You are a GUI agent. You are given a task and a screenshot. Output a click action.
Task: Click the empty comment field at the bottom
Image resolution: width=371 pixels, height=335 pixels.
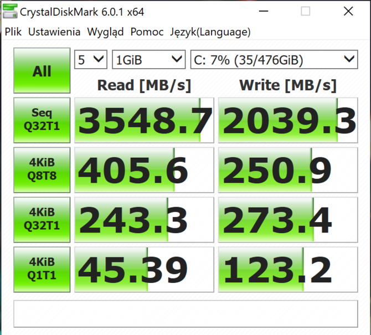(185, 314)
